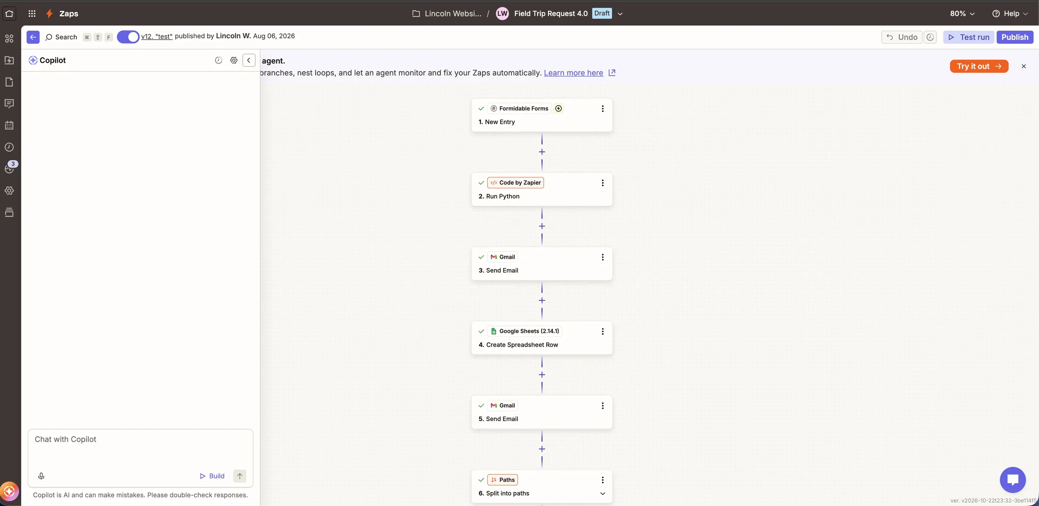
Task: Click the Test run button
Action: tap(968, 37)
